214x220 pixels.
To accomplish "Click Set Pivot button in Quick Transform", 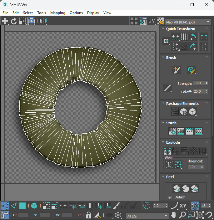I will click(x=166, y=41).
